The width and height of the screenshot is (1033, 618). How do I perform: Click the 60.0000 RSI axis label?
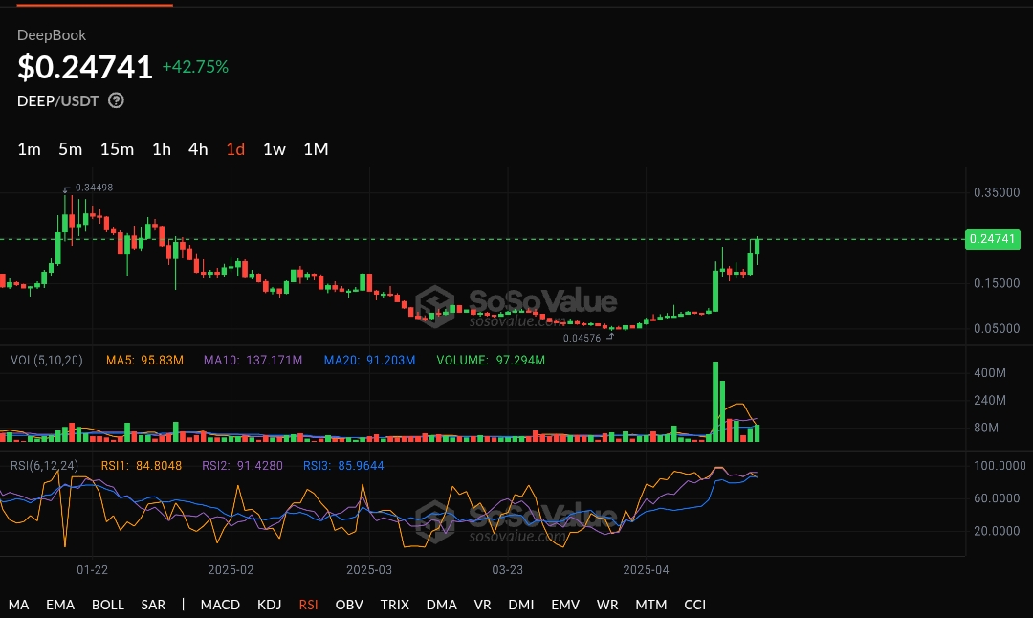coord(997,498)
